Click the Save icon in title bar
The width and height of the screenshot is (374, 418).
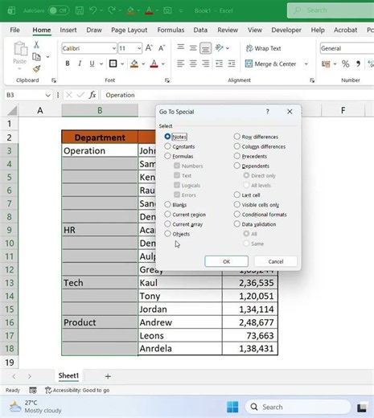click(80, 10)
